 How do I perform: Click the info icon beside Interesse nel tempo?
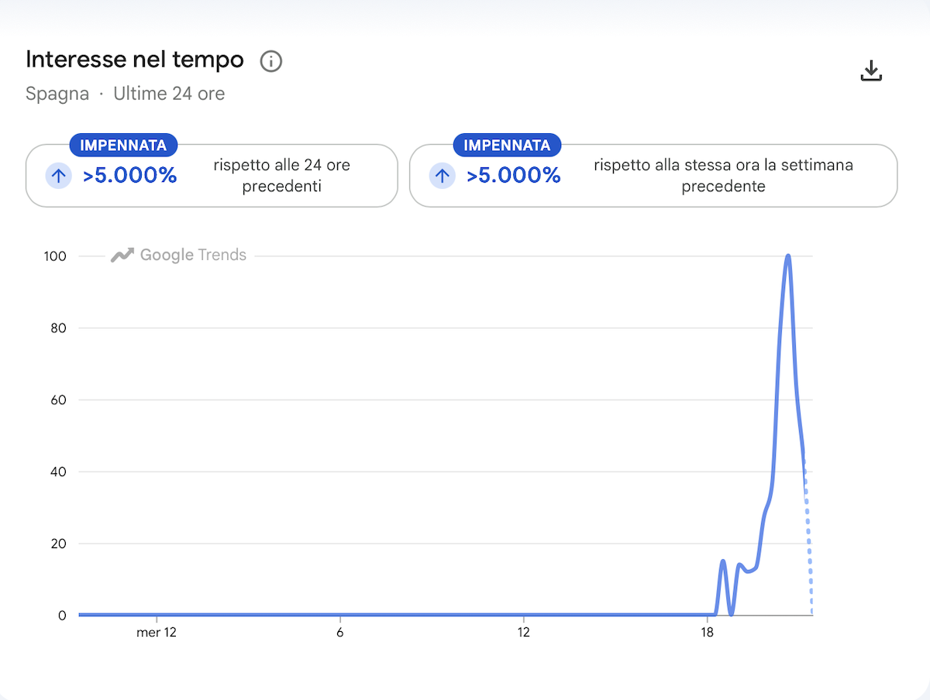(270, 61)
